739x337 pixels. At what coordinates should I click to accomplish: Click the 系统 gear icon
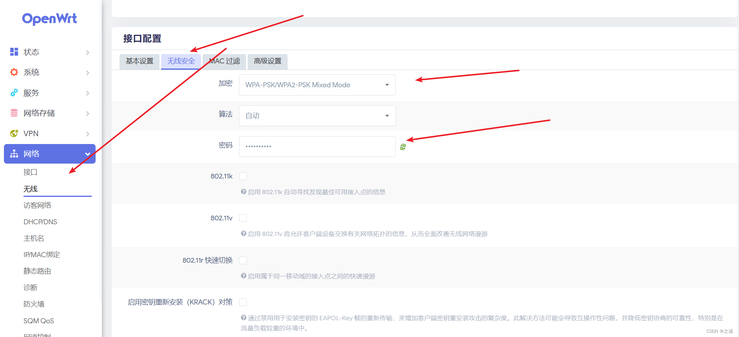14,72
